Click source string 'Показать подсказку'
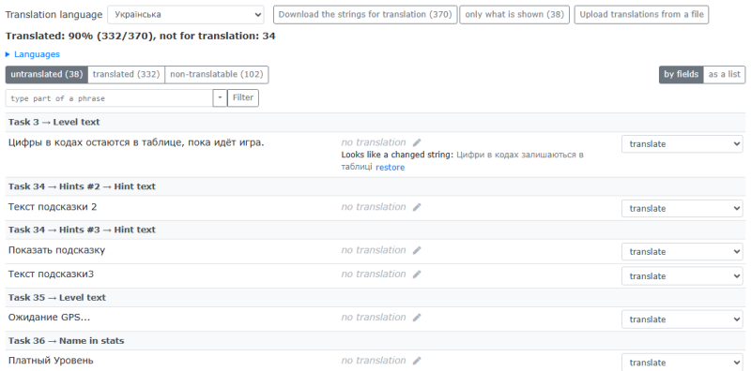Viewport: 751px width, 371px height. pyautogui.click(x=56, y=250)
